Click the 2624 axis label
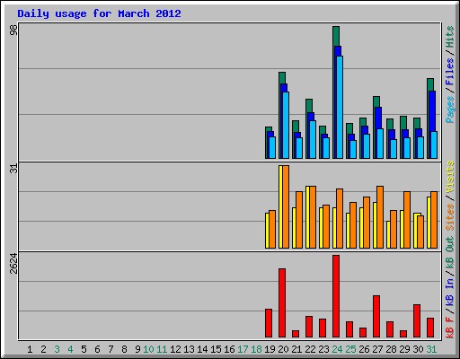The height and width of the screenshot is (359, 460). 13,264
